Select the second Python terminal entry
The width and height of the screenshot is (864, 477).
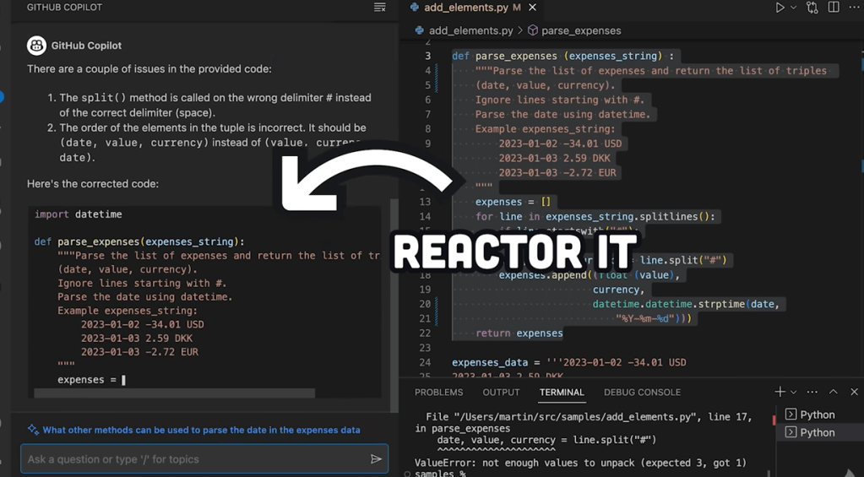(816, 432)
